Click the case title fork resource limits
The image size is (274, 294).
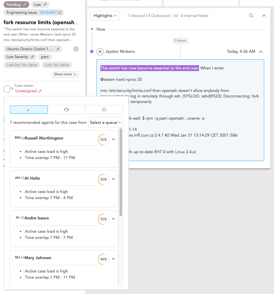coord(41,22)
